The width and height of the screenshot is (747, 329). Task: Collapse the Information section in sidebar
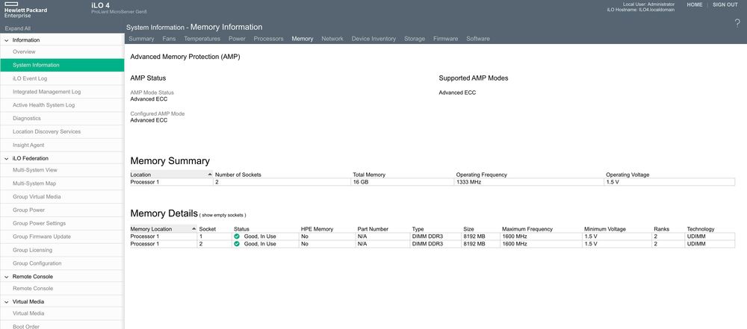pos(6,40)
